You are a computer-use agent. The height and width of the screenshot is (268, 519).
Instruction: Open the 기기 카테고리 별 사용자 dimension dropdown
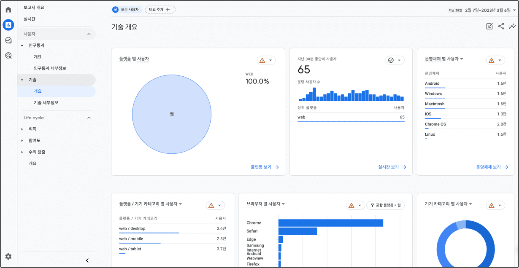point(470,204)
